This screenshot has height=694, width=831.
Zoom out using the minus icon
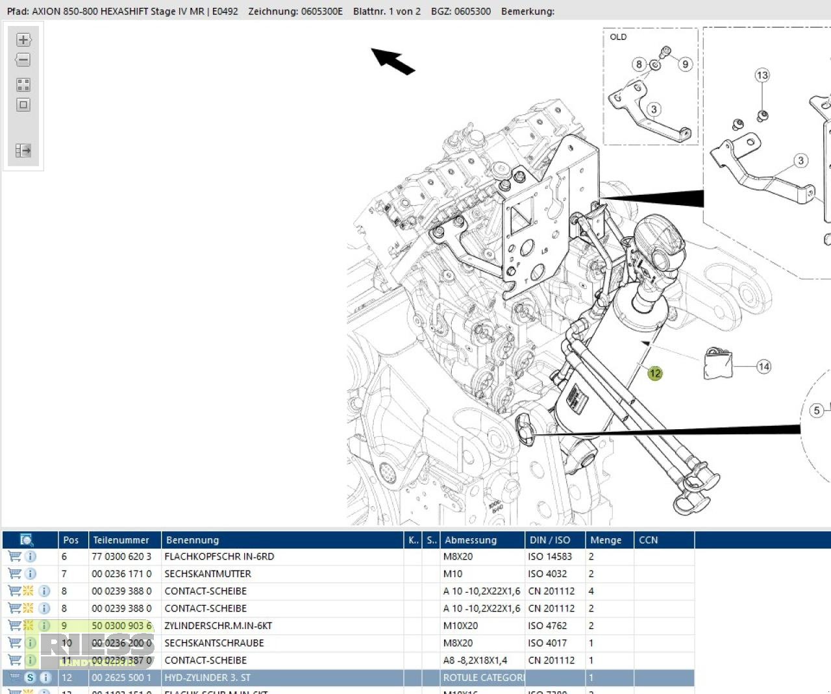[x=23, y=60]
